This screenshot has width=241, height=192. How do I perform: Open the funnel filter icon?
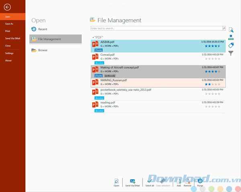(x=231, y=53)
